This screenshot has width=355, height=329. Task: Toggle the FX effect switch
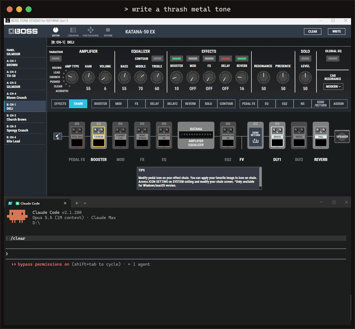pyautogui.click(x=209, y=58)
